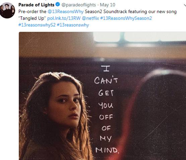Select the #13reasonswhyS2 hashtag
The width and height of the screenshot is (186, 160).
[x=37, y=25]
